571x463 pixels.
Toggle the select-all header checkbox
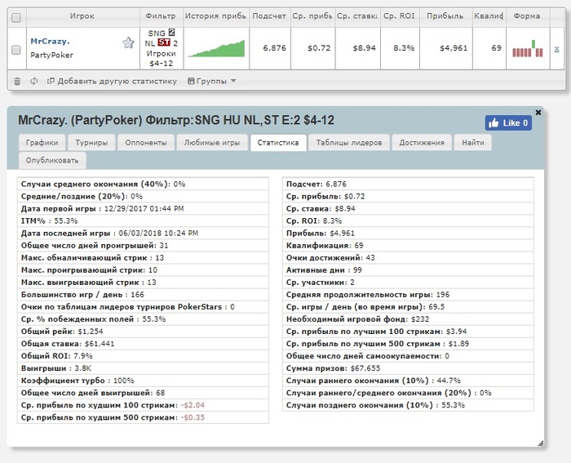pyautogui.click(x=16, y=17)
